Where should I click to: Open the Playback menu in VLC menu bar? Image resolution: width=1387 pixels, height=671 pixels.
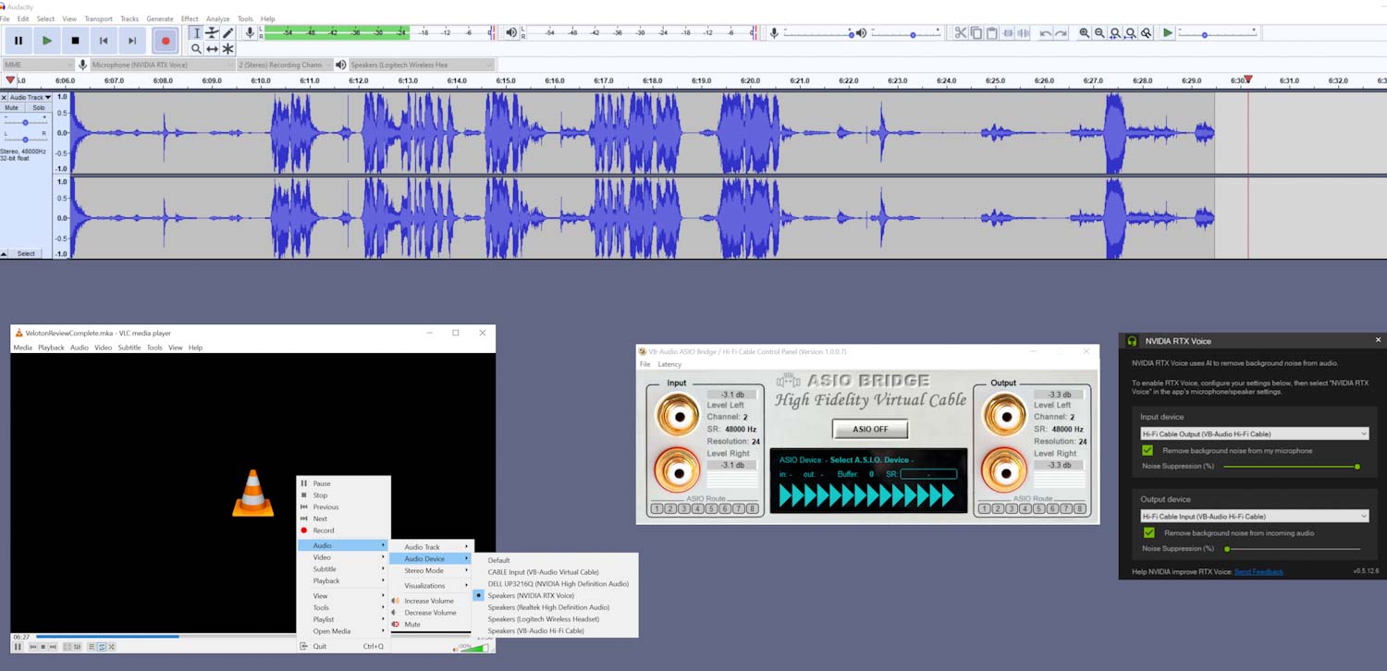pos(51,348)
